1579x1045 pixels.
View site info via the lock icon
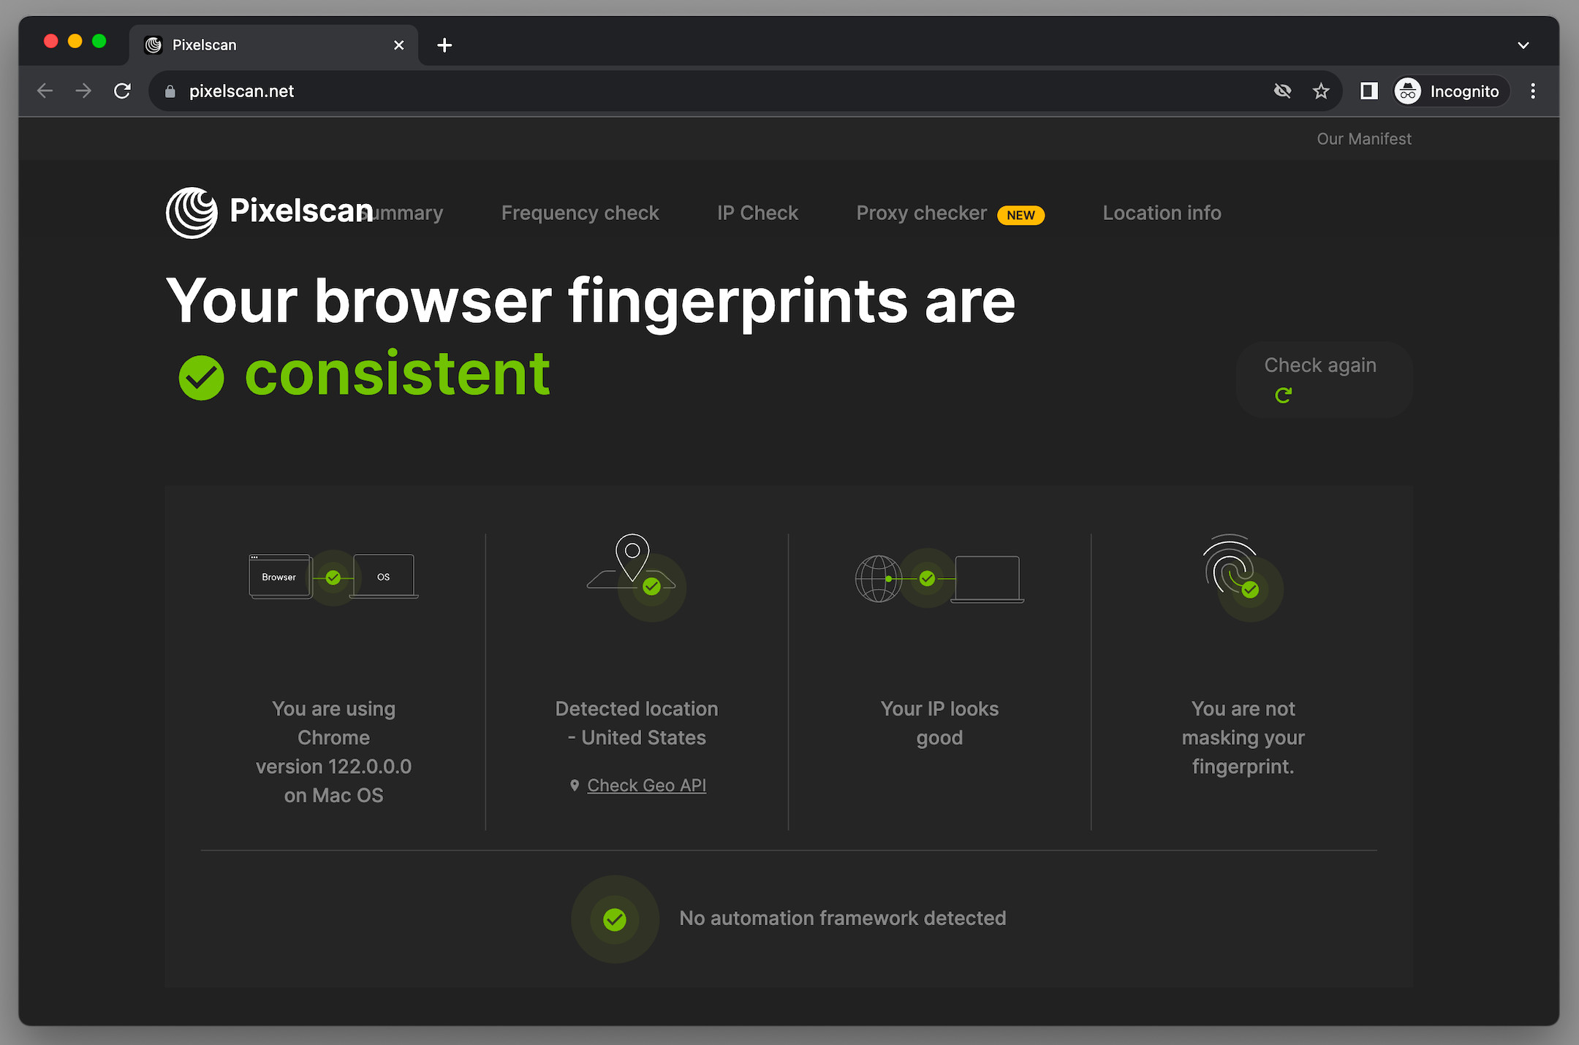pyautogui.click(x=170, y=91)
